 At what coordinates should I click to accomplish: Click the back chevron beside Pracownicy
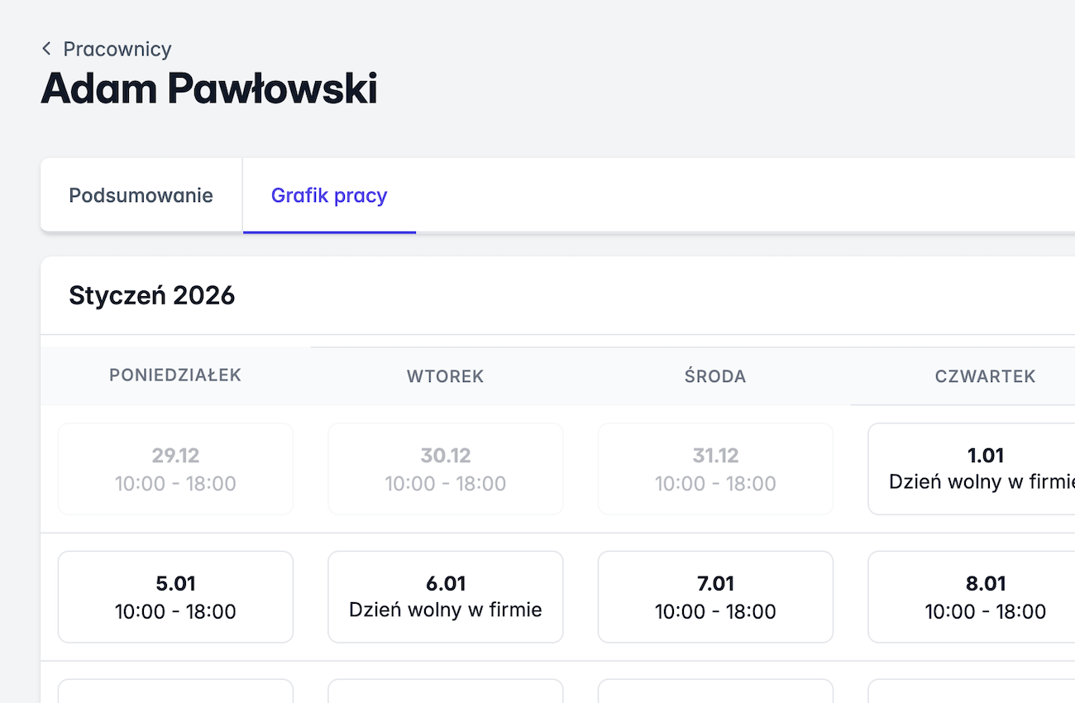pyautogui.click(x=46, y=50)
